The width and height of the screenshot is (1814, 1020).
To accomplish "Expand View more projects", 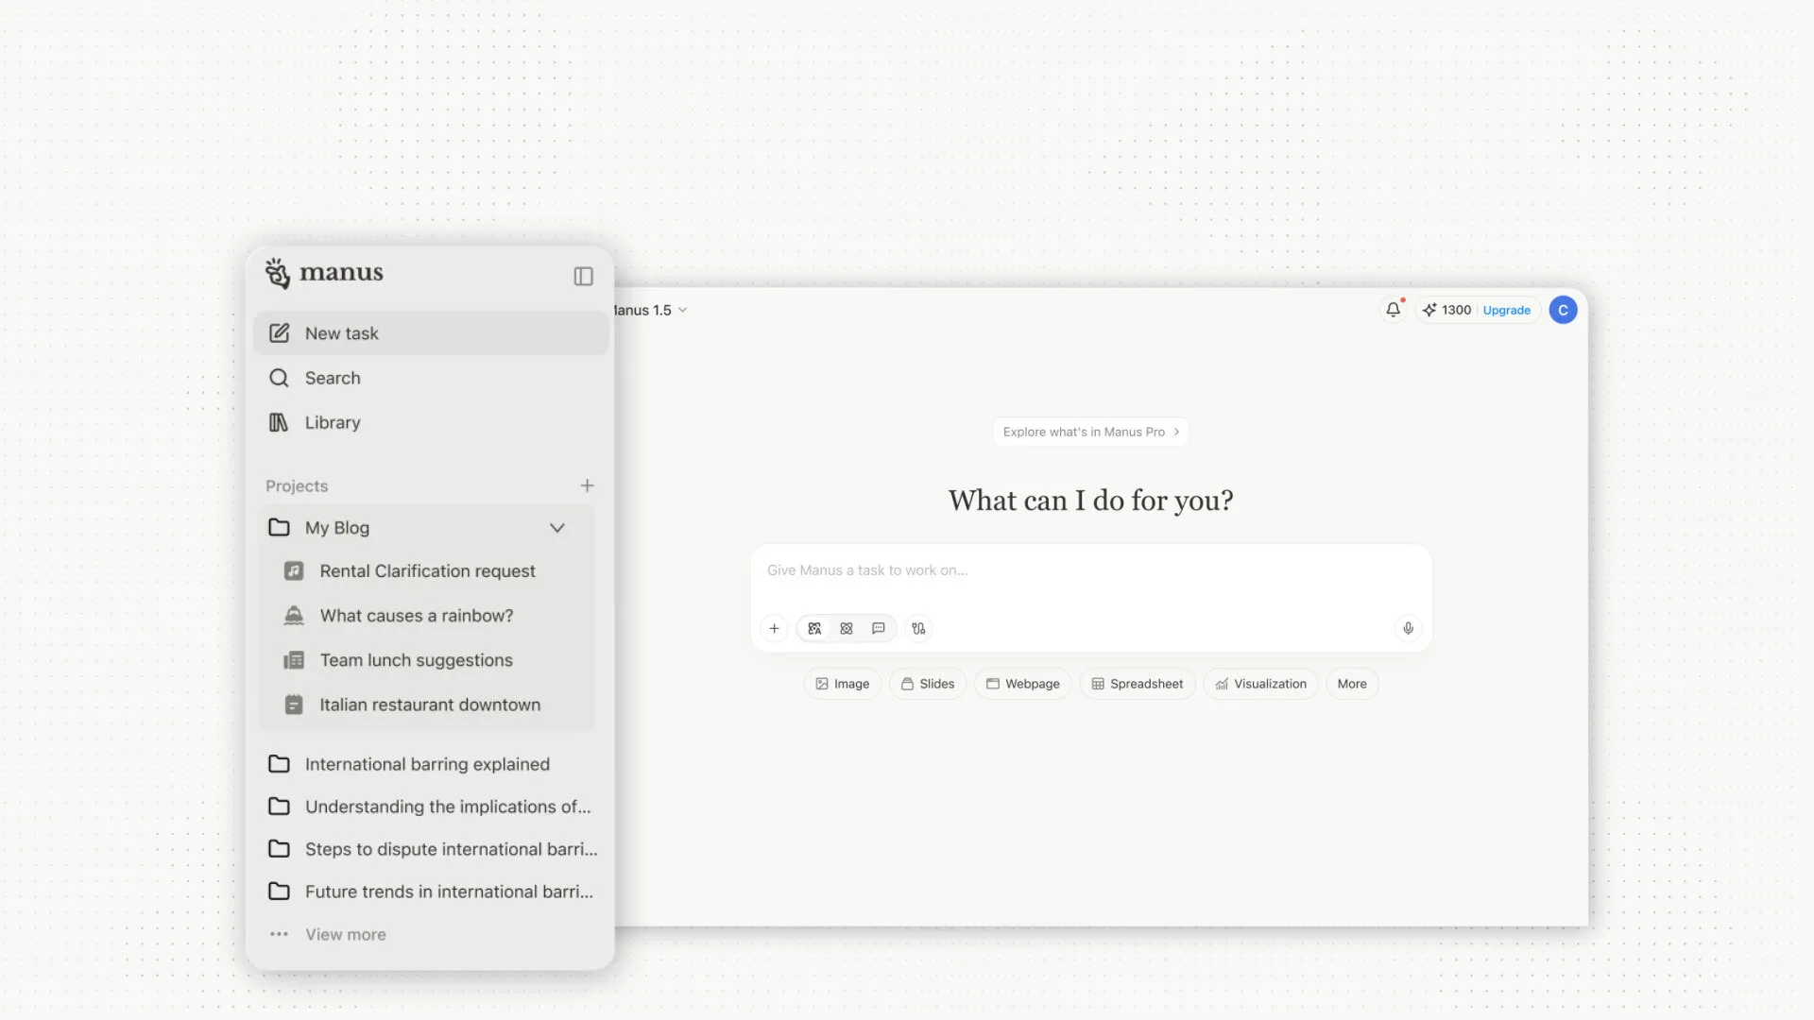I will (345, 934).
